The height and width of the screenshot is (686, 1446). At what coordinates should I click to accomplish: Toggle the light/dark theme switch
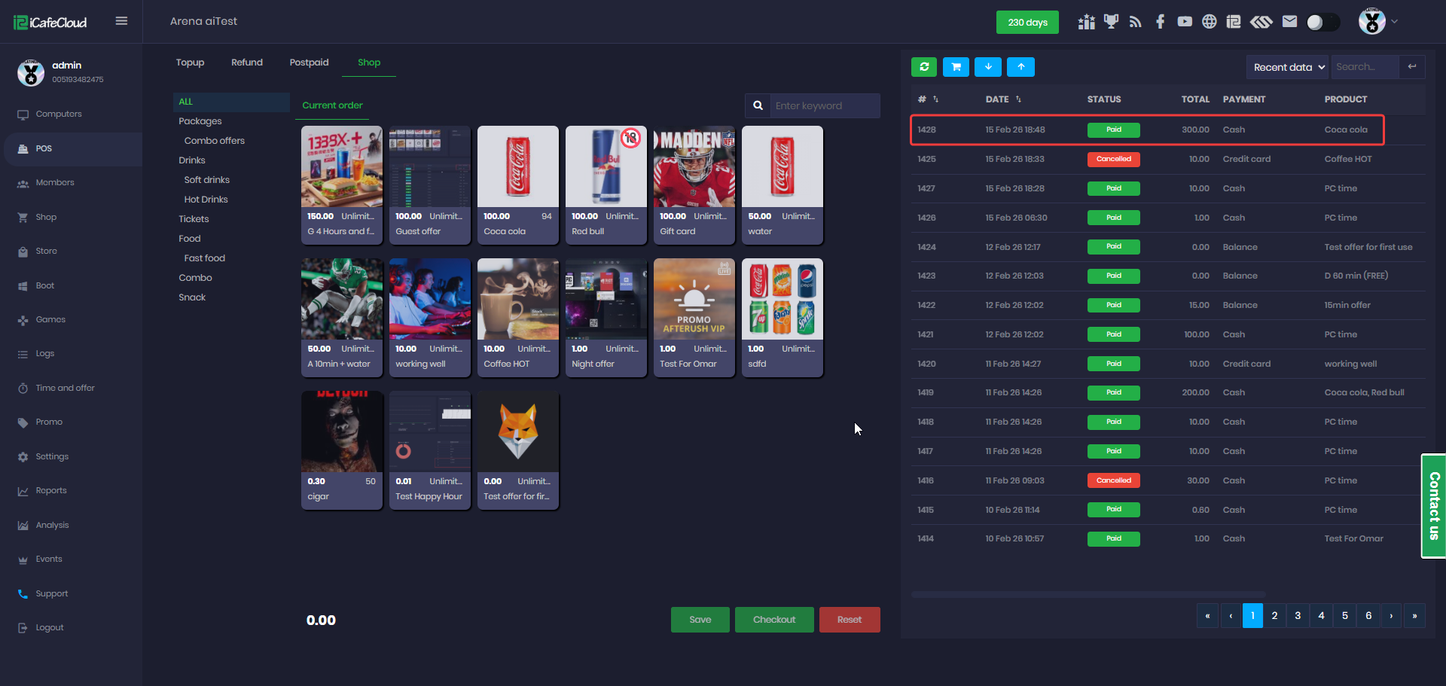pyautogui.click(x=1322, y=23)
